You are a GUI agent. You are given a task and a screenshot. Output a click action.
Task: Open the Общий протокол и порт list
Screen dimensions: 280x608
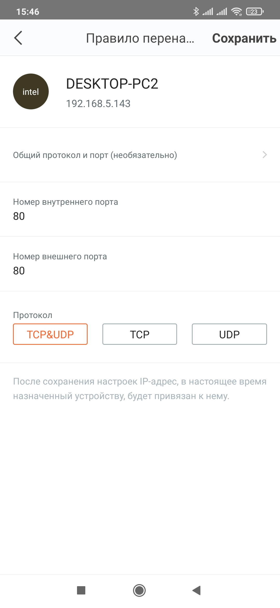[95, 155]
